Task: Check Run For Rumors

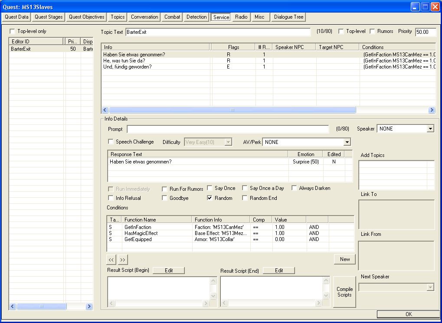Action: [x=165, y=189]
